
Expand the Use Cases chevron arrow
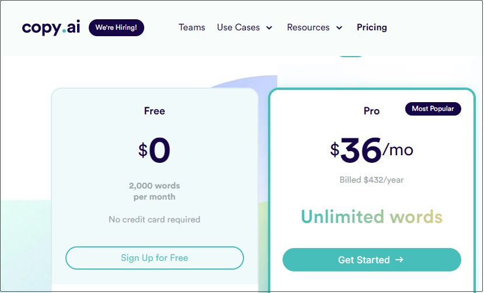pyautogui.click(x=269, y=28)
